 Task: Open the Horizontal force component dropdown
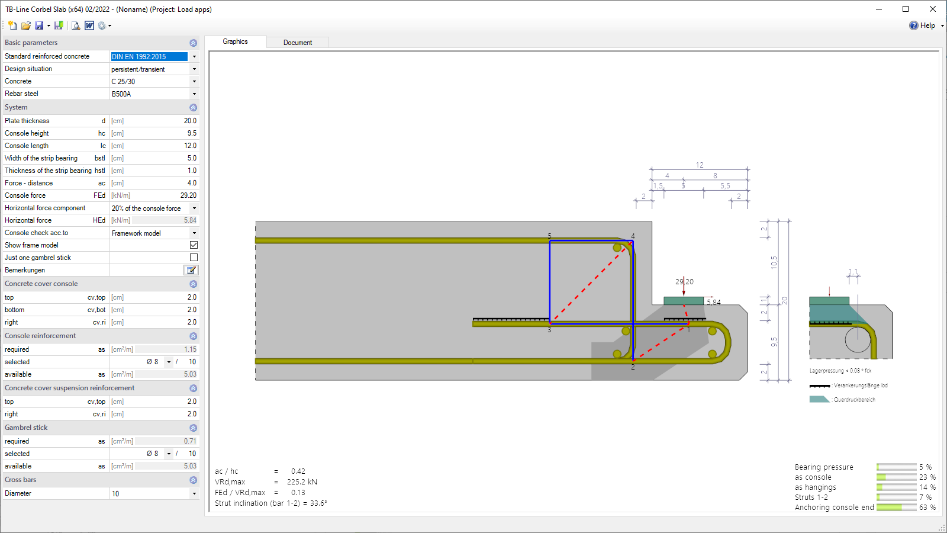(x=194, y=208)
